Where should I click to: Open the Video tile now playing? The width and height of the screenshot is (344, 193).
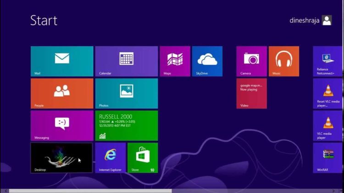coord(251,93)
